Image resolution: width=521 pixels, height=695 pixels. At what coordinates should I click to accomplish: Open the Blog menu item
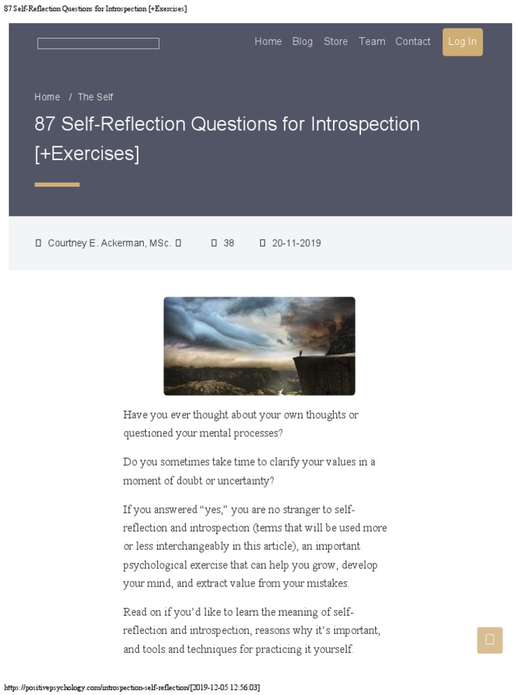tap(303, 41)
